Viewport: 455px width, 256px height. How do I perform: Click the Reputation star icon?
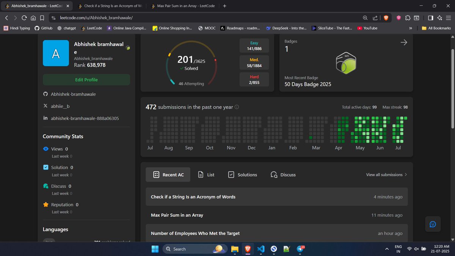tap(46, 205)
